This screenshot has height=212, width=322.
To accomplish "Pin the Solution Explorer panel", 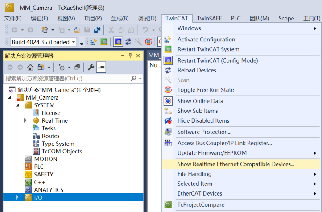I will pyautogui.click(x=130, y=56).
